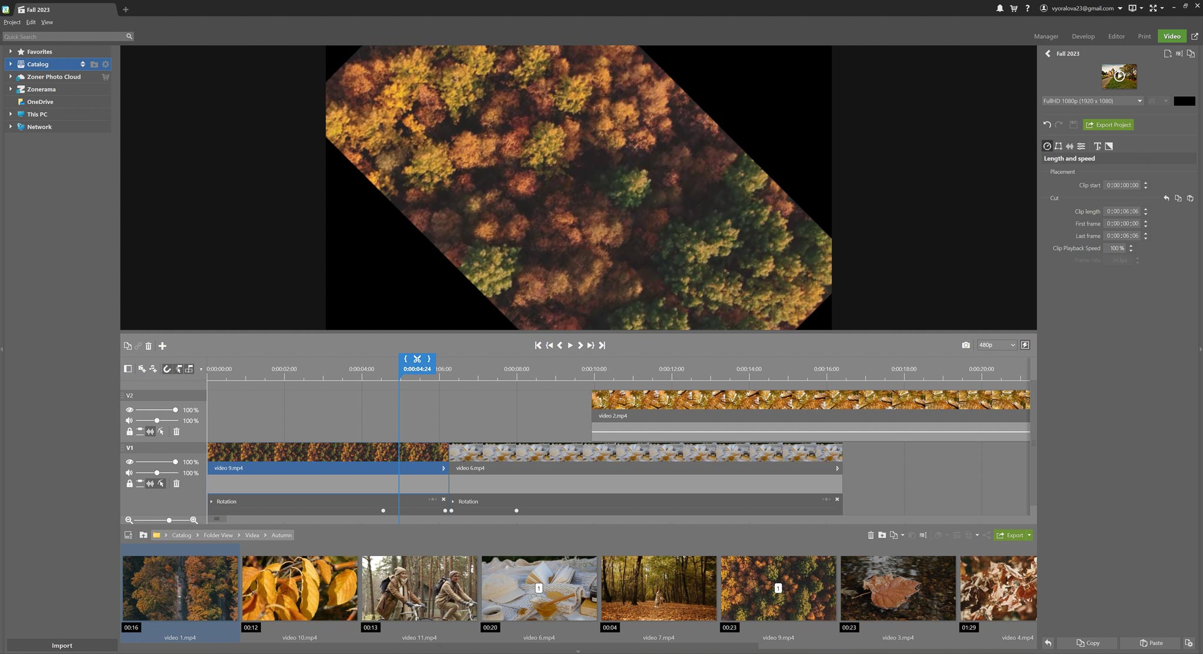Select the Text tool icon in the right panel
Image resolution: width=1203 pixels, height=654 pixels.
click(1098, 146)
